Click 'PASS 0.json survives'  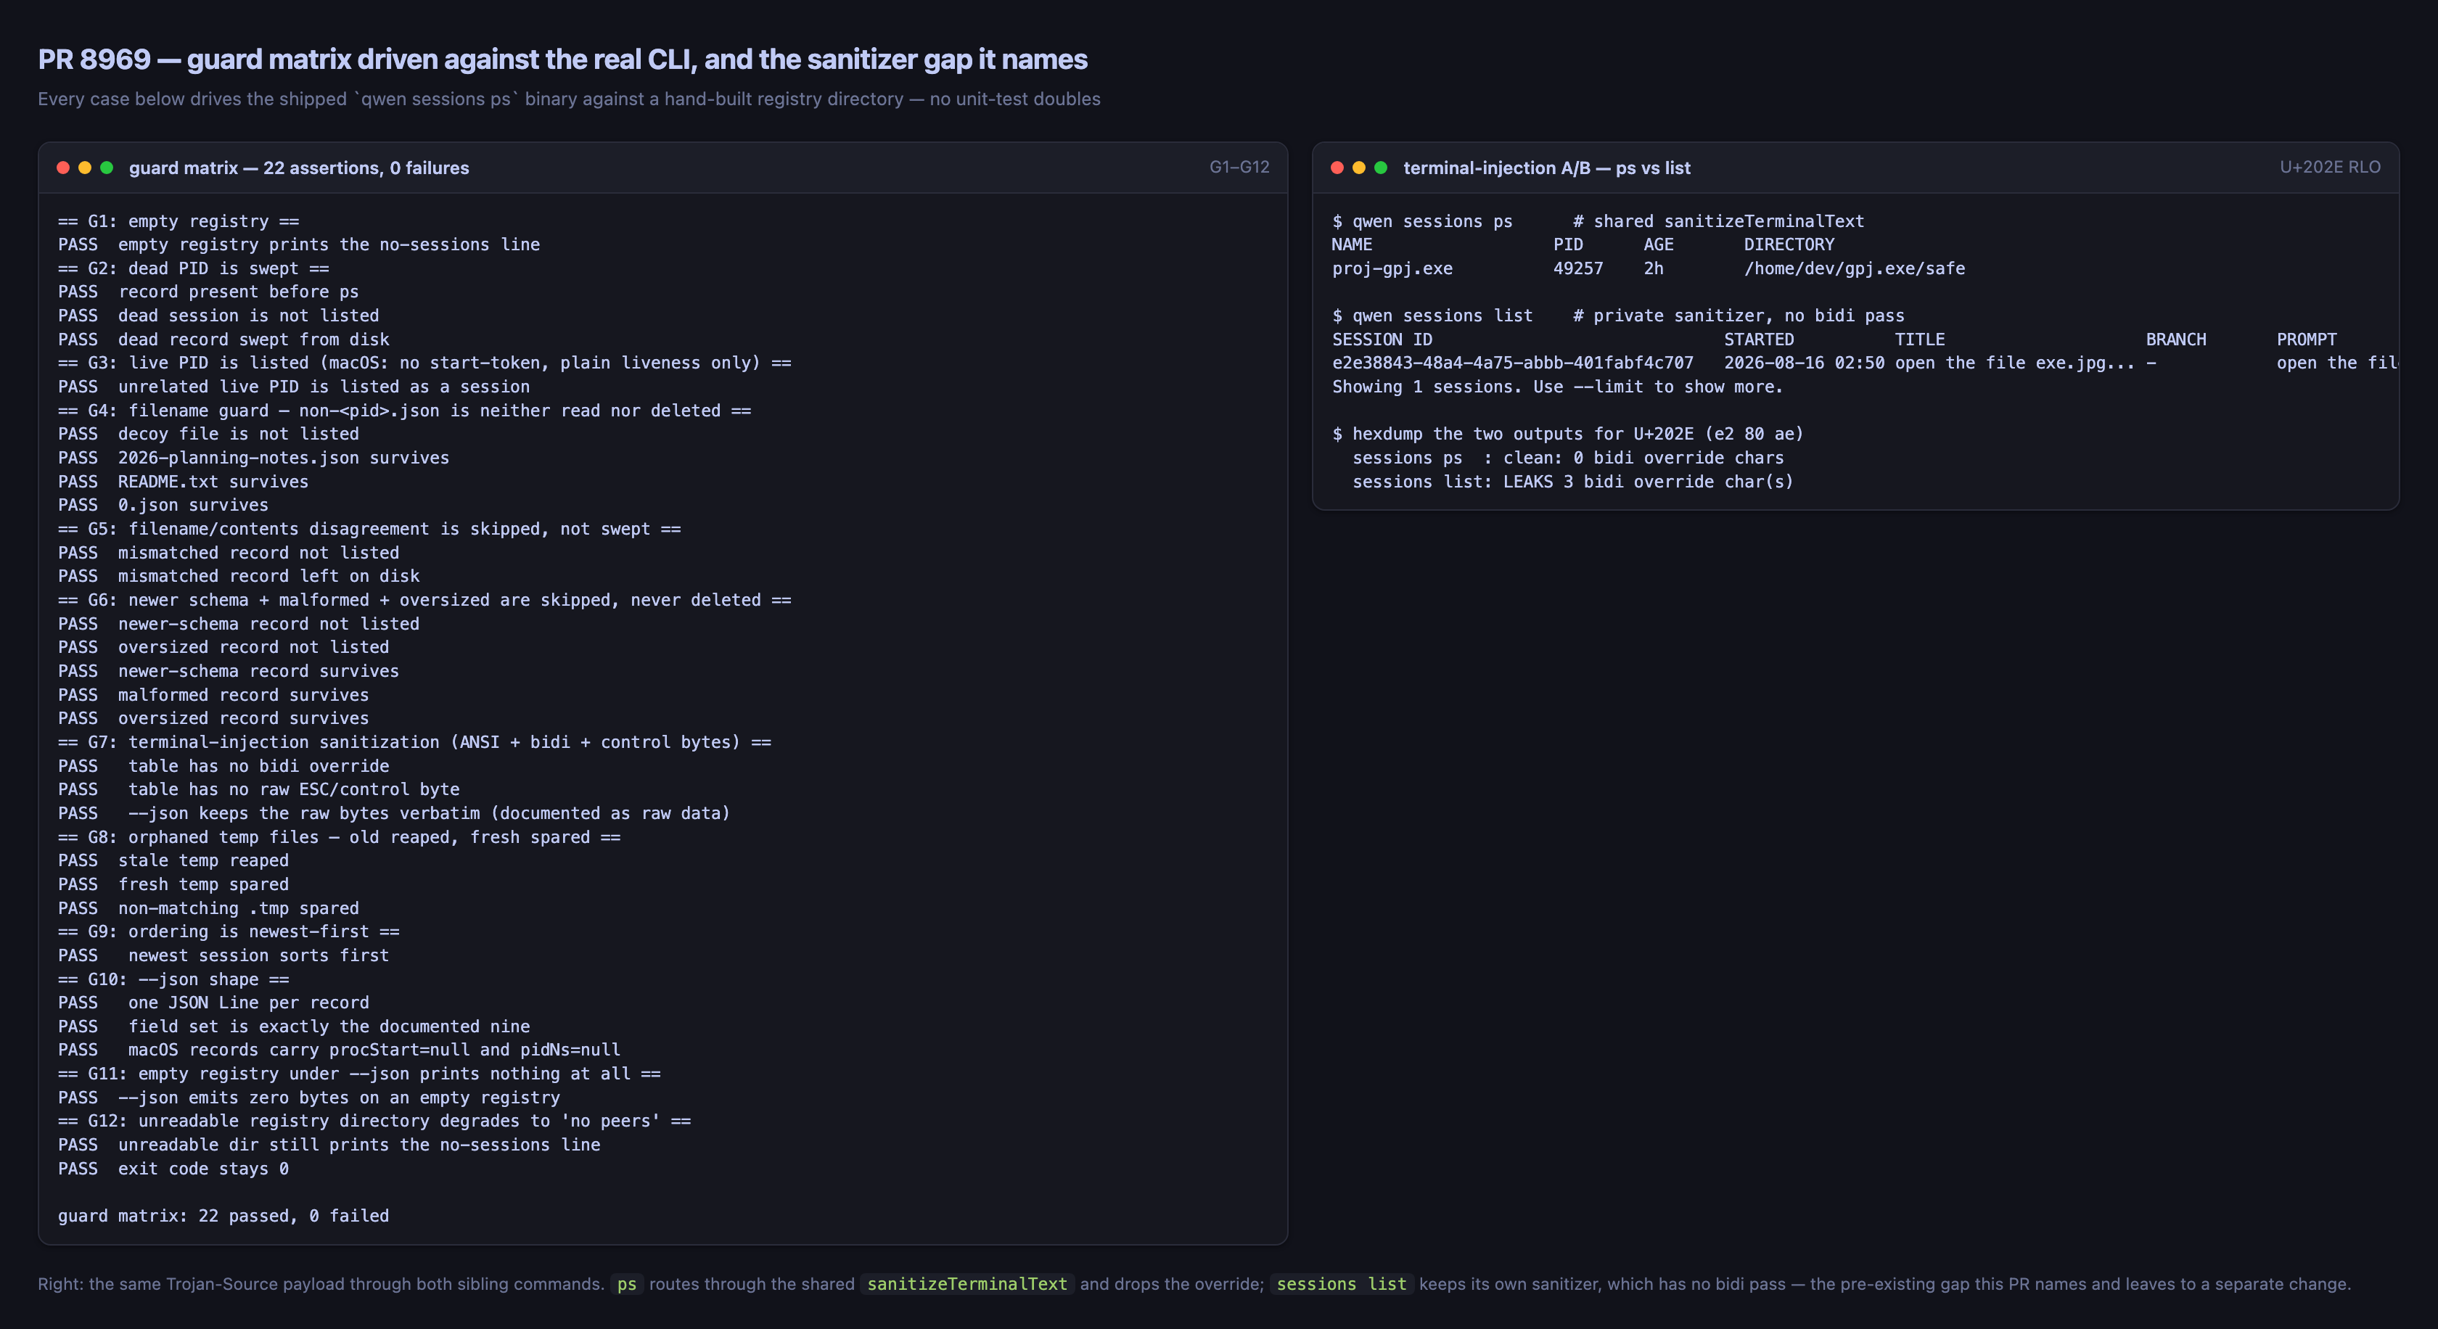pos(163,505)
